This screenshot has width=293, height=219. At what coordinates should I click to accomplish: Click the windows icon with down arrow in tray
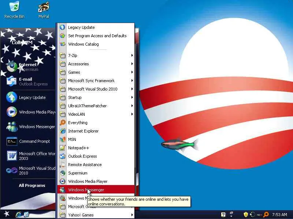(x=231, y=214)
